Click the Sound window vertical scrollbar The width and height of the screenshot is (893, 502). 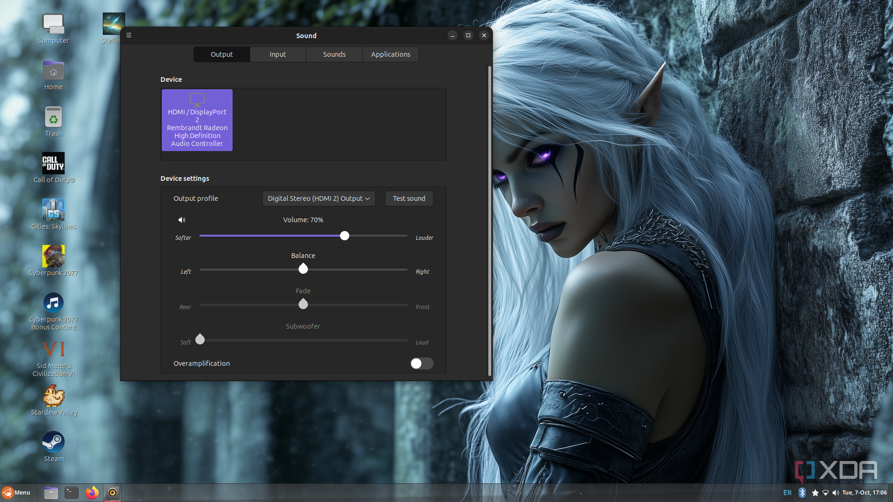[489, 221]
